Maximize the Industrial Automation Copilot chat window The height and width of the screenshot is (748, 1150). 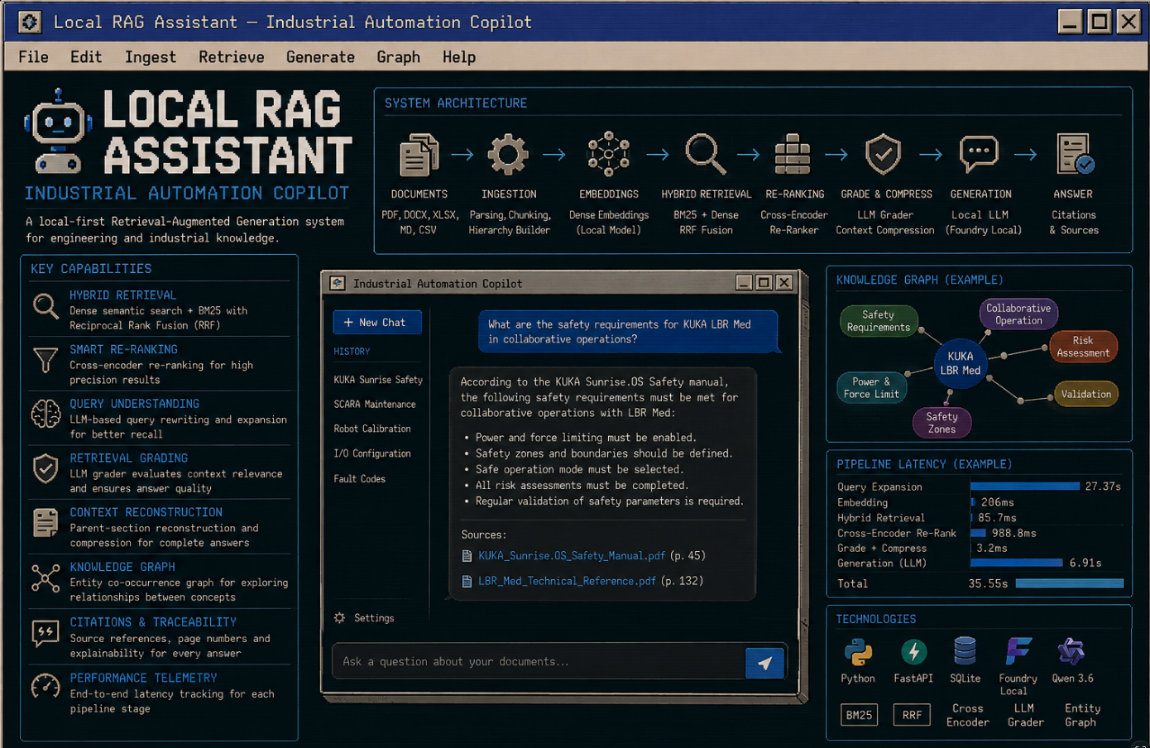pyautogui.click(x=764, y=283)
